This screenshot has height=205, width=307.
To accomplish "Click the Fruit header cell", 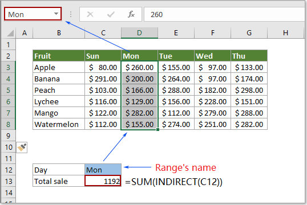I will coord(59,56).
